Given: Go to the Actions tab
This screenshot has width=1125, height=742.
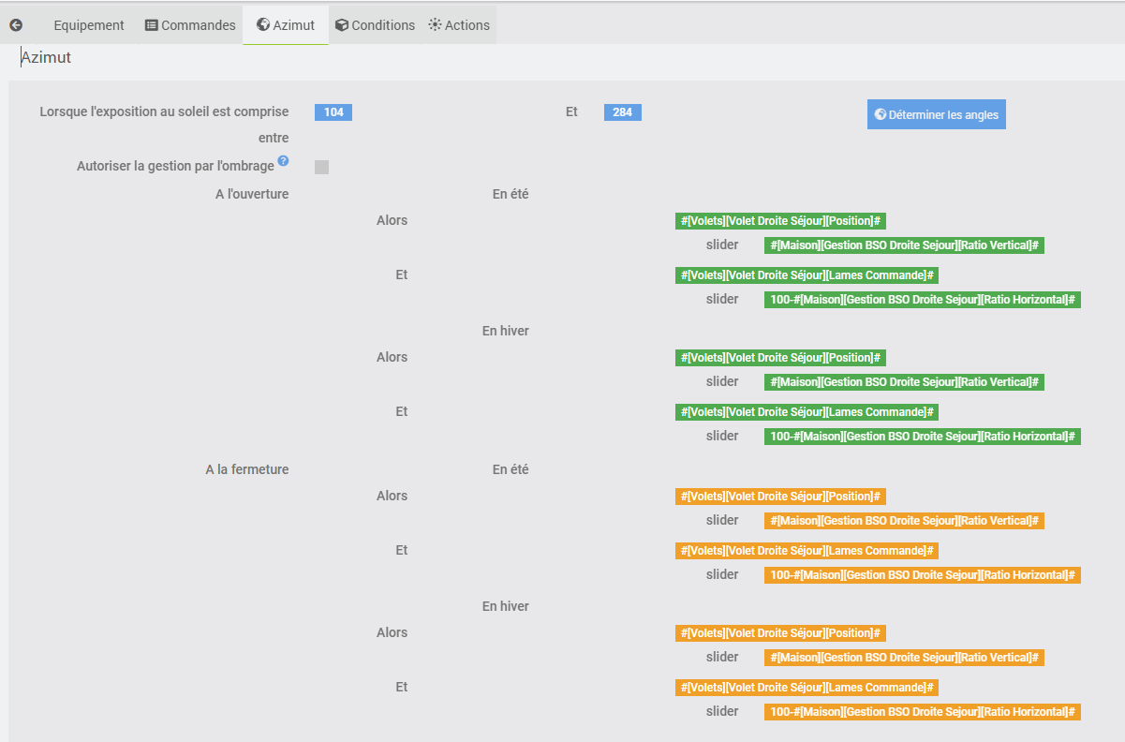Looking at the screenshot, I should tap(459, 25).
